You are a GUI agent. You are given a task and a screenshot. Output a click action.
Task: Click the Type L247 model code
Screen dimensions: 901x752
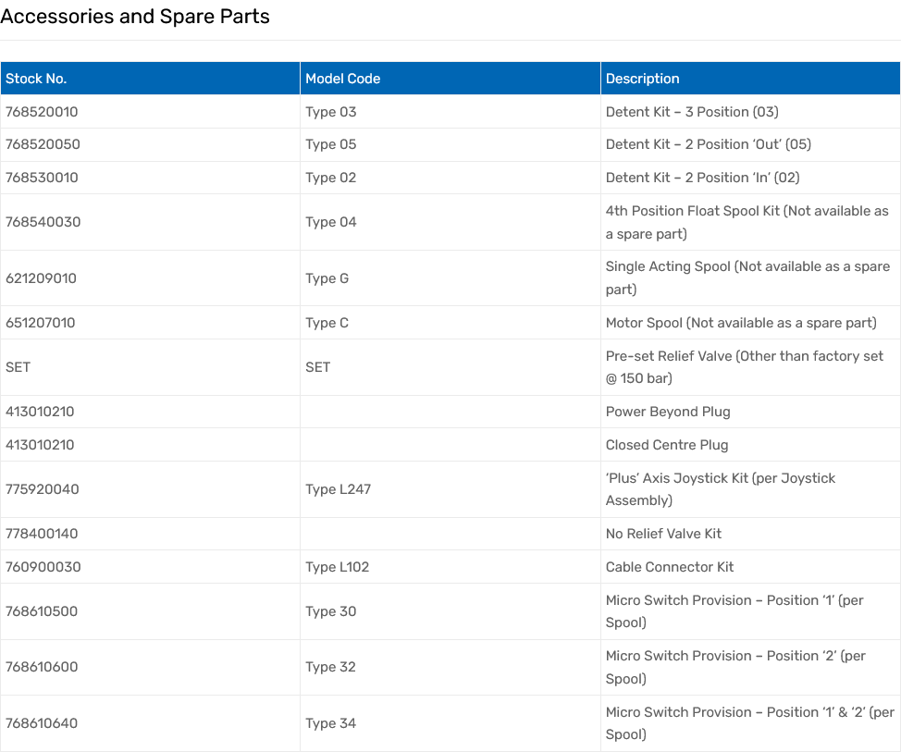coord(338,489)
